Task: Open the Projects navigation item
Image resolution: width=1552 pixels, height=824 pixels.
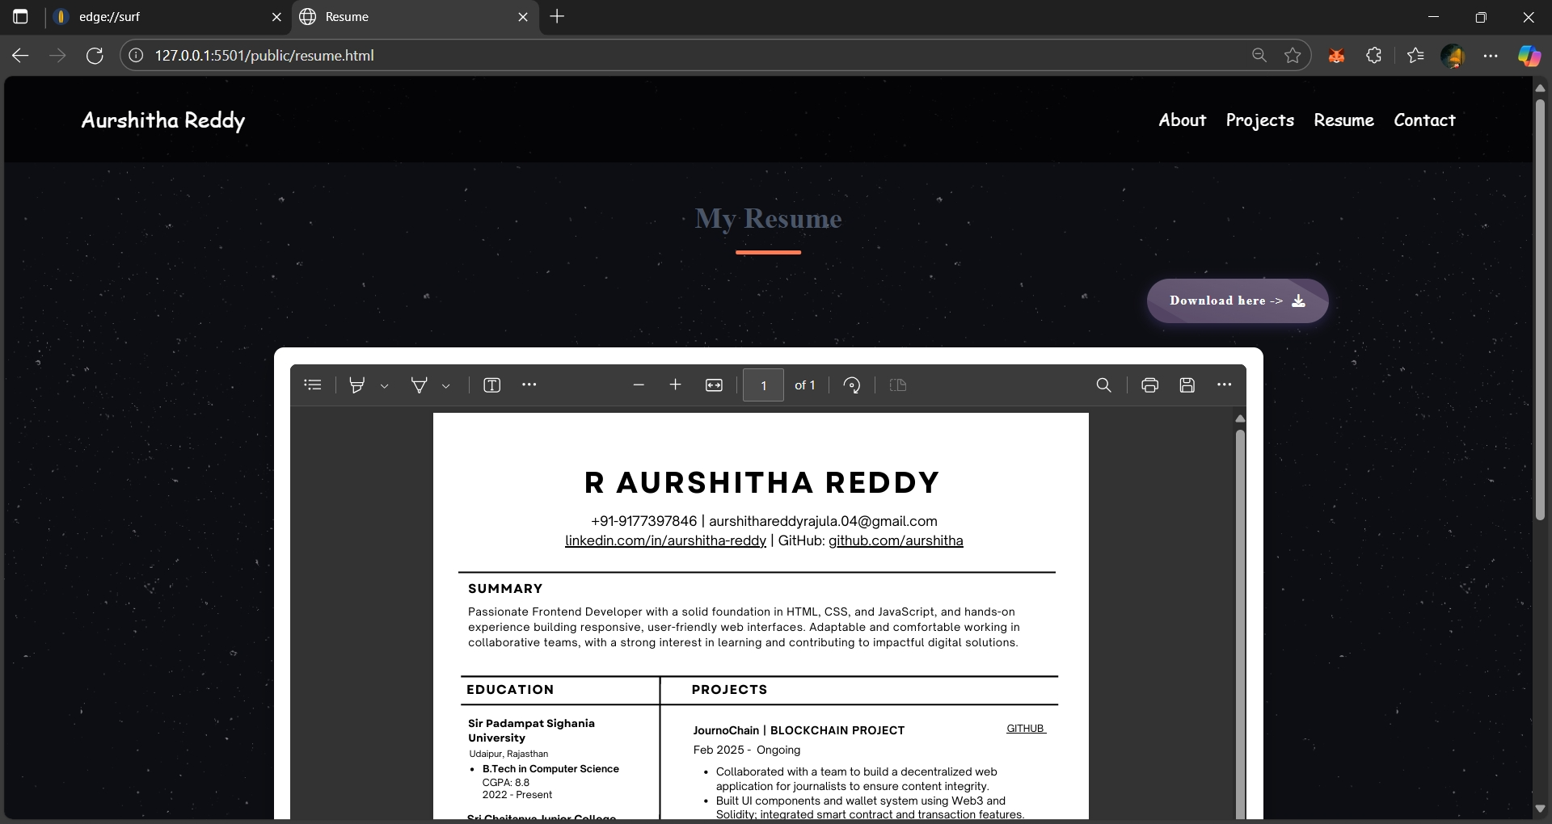Action: [1259, 120]
